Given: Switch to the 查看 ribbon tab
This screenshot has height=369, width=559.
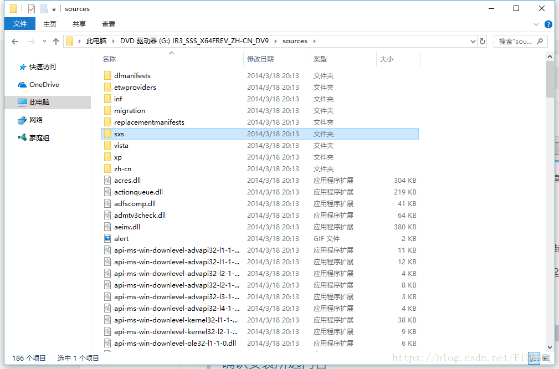Looking at the screenshot, I should tap(109, 24).
